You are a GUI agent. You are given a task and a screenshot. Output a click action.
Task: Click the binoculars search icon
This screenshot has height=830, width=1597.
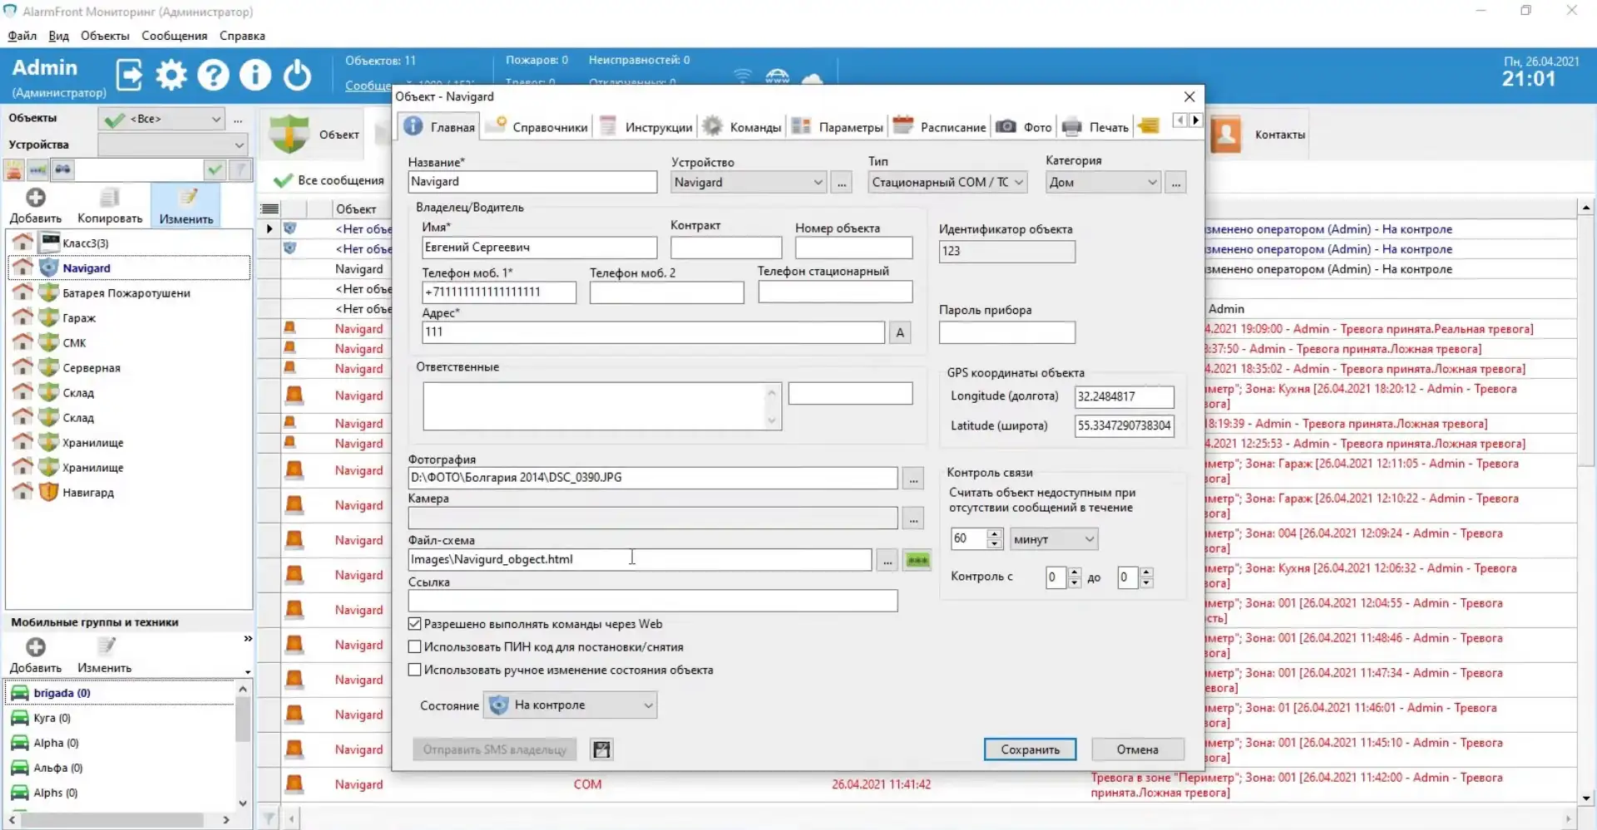pyautogui.click(x=63, y=169)
